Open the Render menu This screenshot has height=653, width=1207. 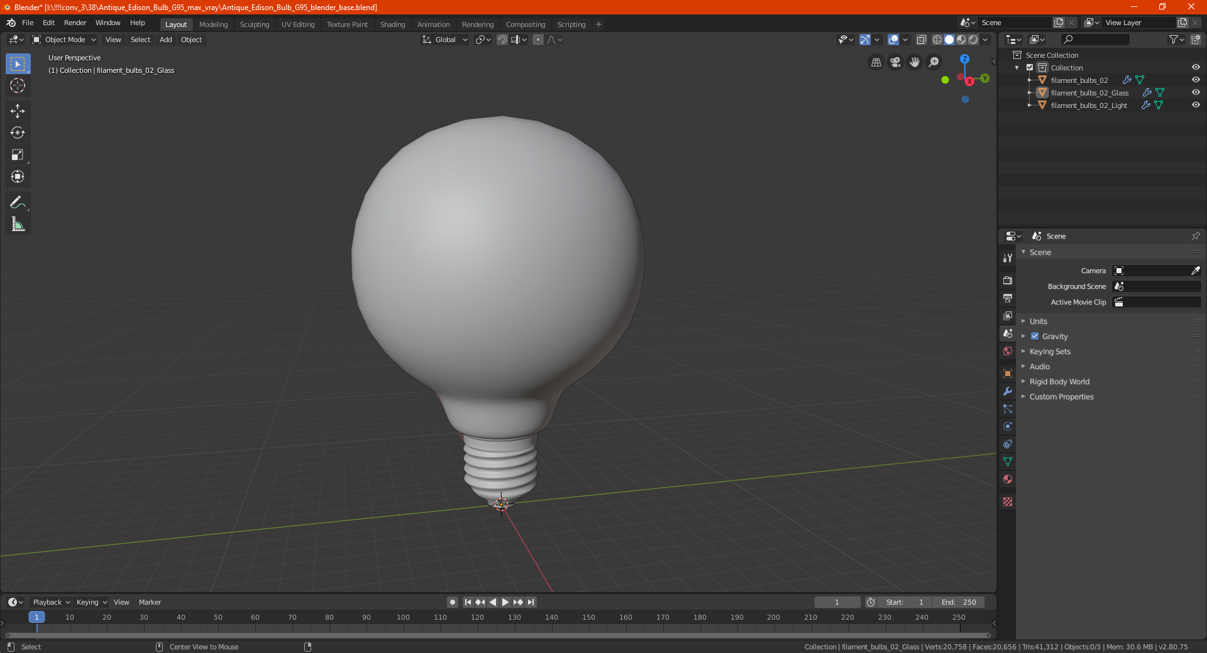75,23
